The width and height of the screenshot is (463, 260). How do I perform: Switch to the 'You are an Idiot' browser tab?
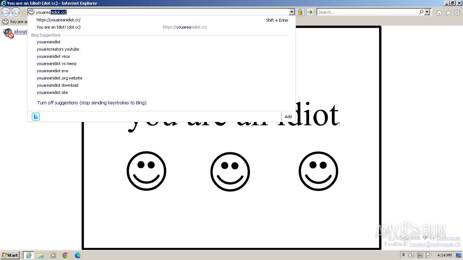[x=14, y=22]
